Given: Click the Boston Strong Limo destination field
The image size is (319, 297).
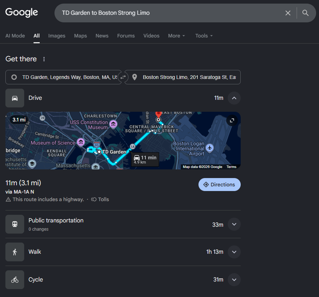Looking at the screenshot, I should (183, 77).
